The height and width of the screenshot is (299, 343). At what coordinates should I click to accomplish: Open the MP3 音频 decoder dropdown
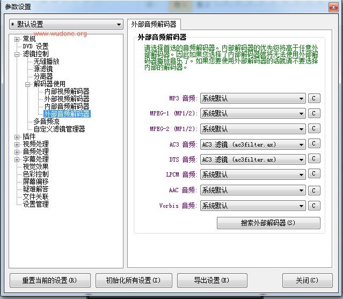coord(253,98)
